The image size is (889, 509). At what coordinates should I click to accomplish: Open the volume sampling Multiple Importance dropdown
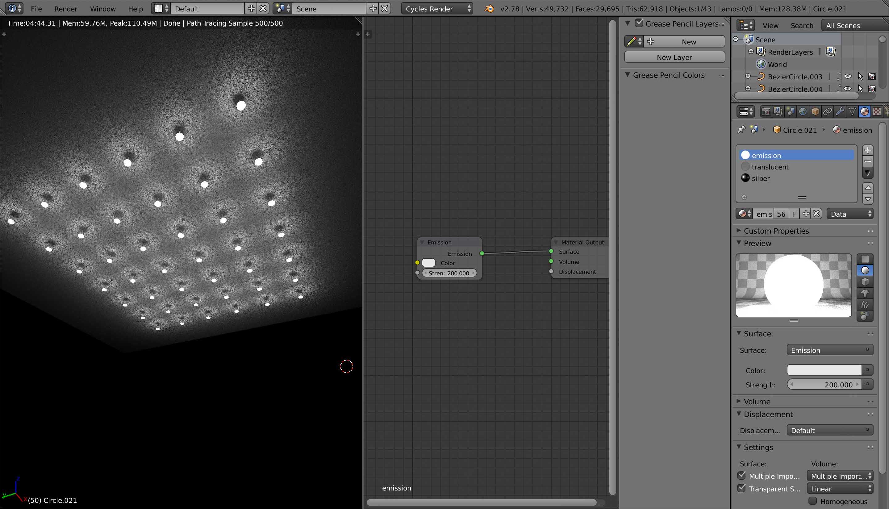click(840, 476)
